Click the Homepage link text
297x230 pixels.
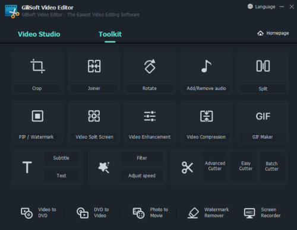(277, 33)
